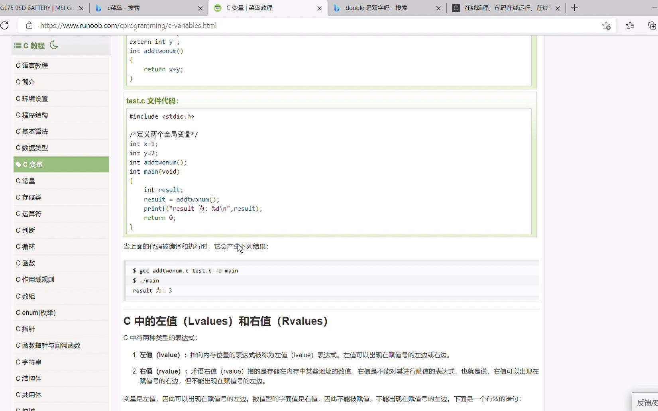This screenshot has width=658, height=411.
Task: Click the site lock icon
Action: click(x=29, y=25)
